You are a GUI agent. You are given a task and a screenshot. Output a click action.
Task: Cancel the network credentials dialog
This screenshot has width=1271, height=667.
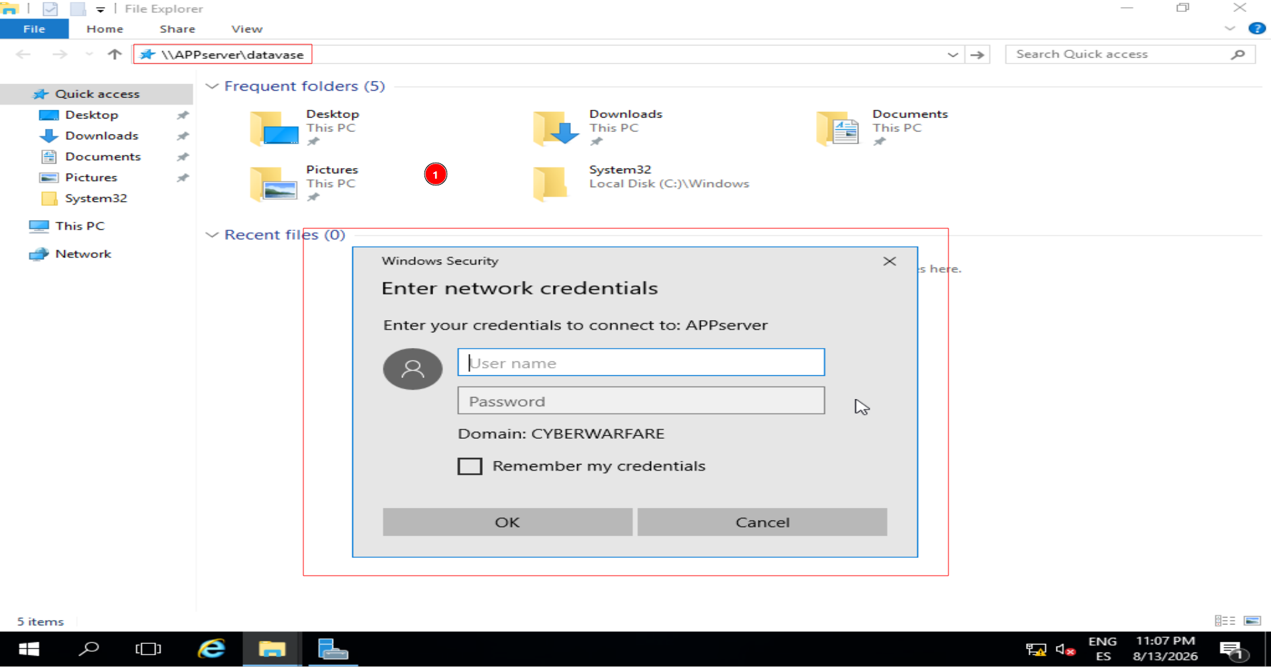[x=762, y=522]
